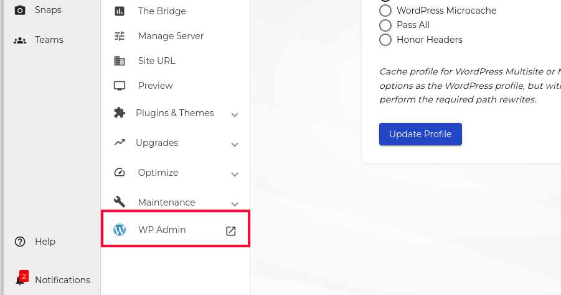
Task: Click the Help question mark icon
Action: click(20, 242)
